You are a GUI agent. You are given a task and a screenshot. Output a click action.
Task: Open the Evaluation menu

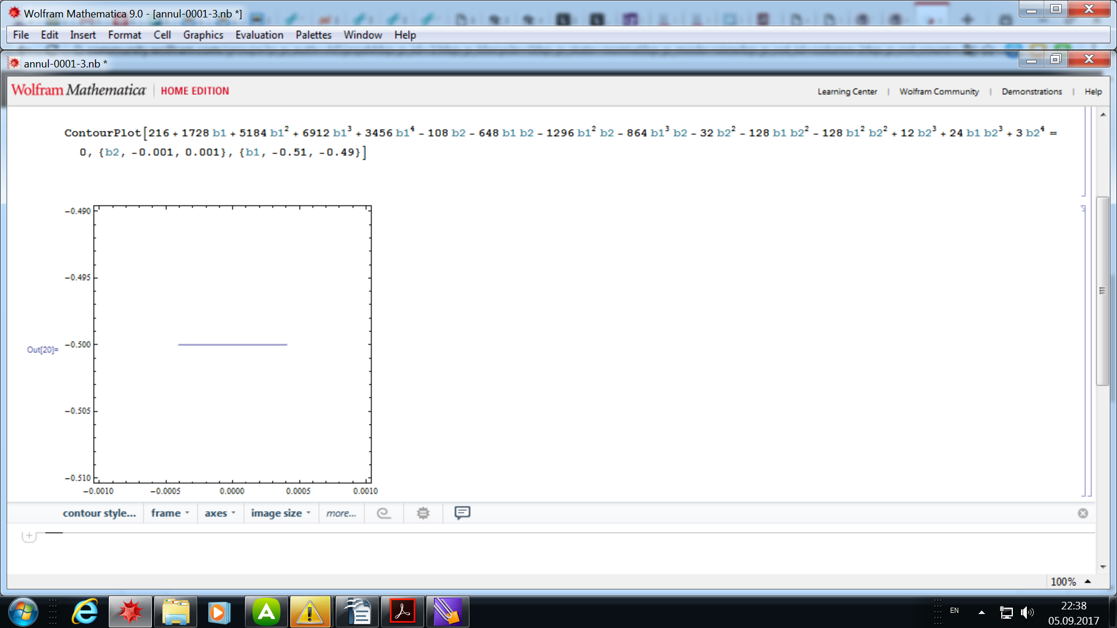259,35
